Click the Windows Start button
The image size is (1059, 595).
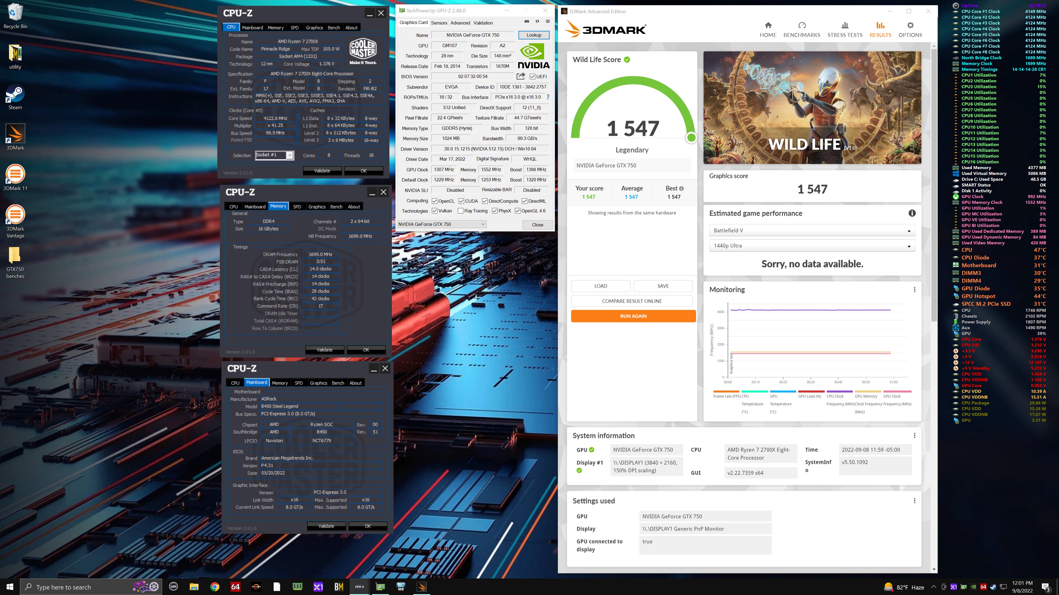pos(10,587)
